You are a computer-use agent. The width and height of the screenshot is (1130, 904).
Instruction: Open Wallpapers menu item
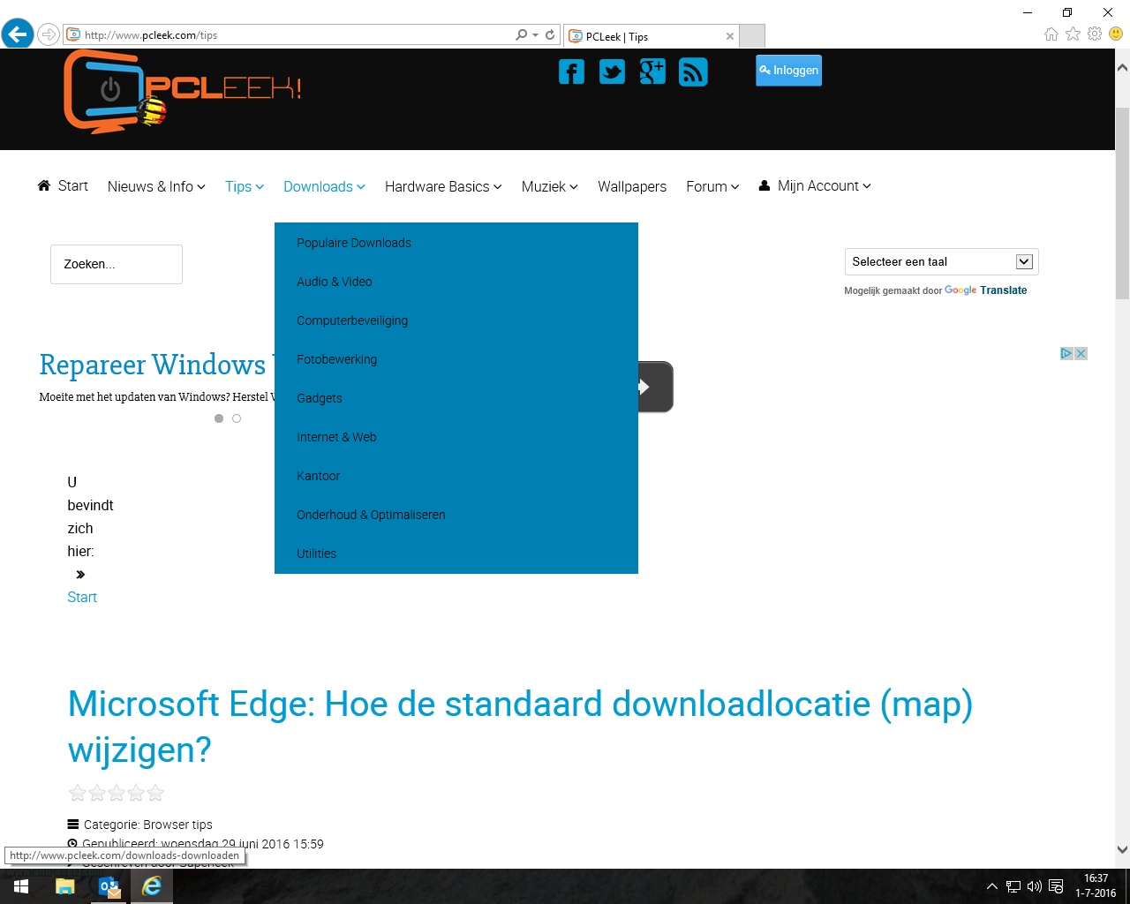click(632, 186)
